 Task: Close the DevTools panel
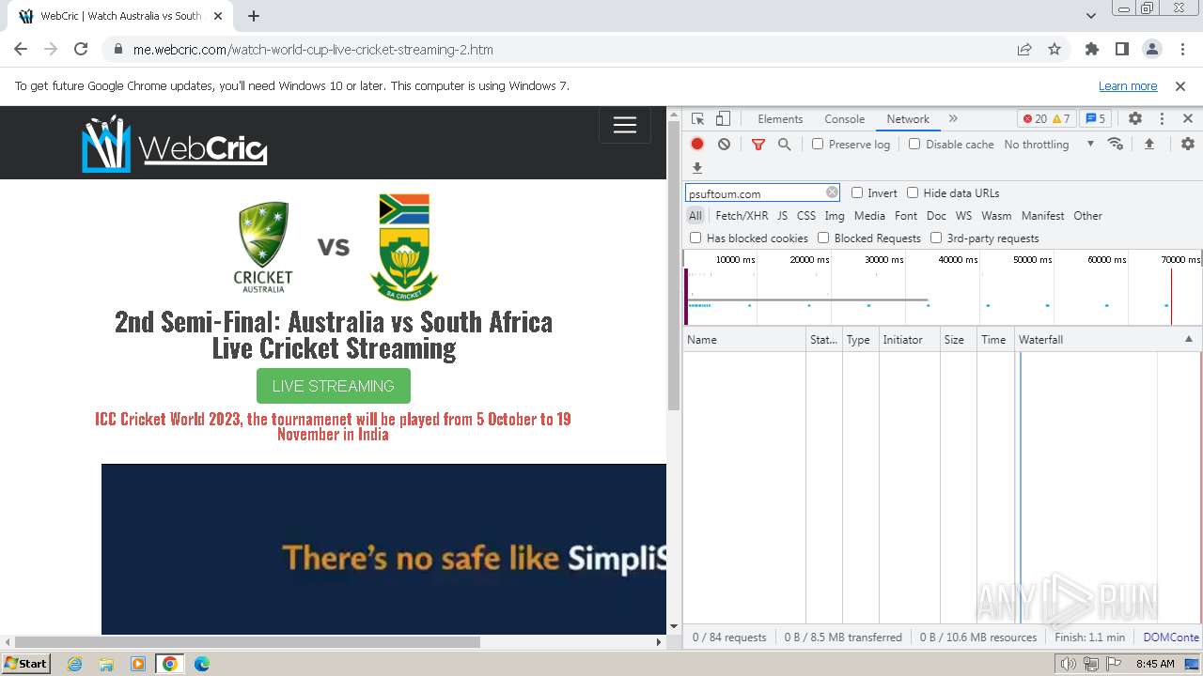tap(1188, 119)
